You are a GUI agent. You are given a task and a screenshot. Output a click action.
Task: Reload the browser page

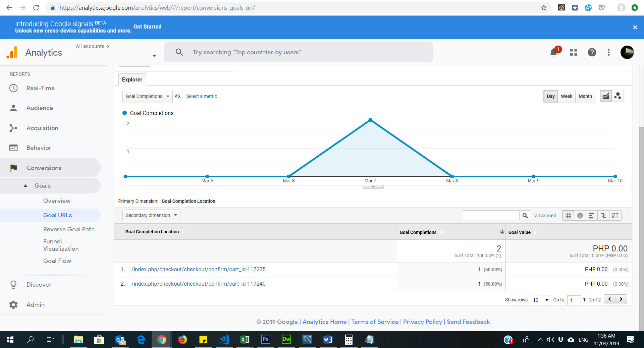point(36,8)
